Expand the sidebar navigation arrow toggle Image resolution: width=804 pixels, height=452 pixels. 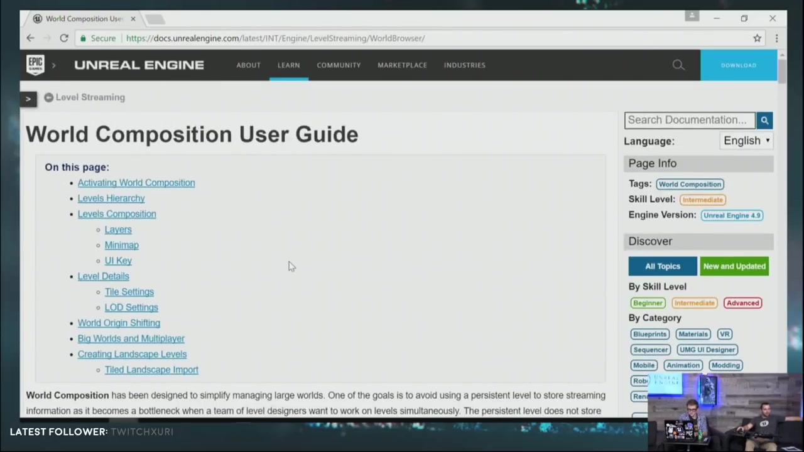tap(28, 99)
